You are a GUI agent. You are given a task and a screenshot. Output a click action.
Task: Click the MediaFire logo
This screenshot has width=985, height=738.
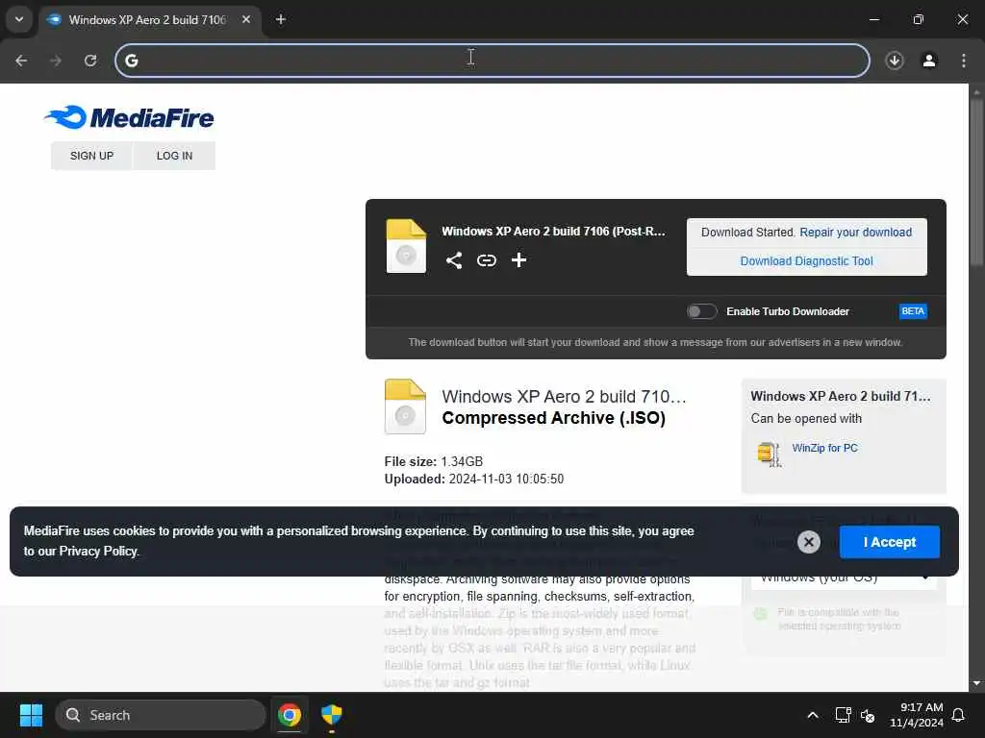(129, 117)
